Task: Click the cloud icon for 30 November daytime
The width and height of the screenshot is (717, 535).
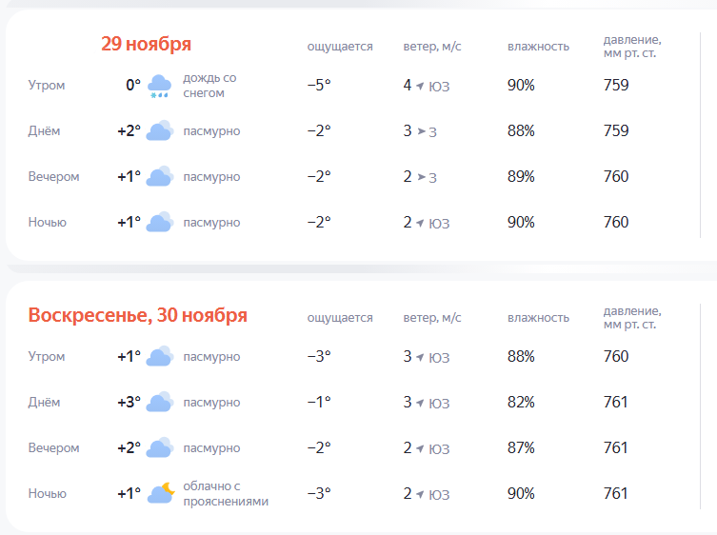Action: point(159,403)
